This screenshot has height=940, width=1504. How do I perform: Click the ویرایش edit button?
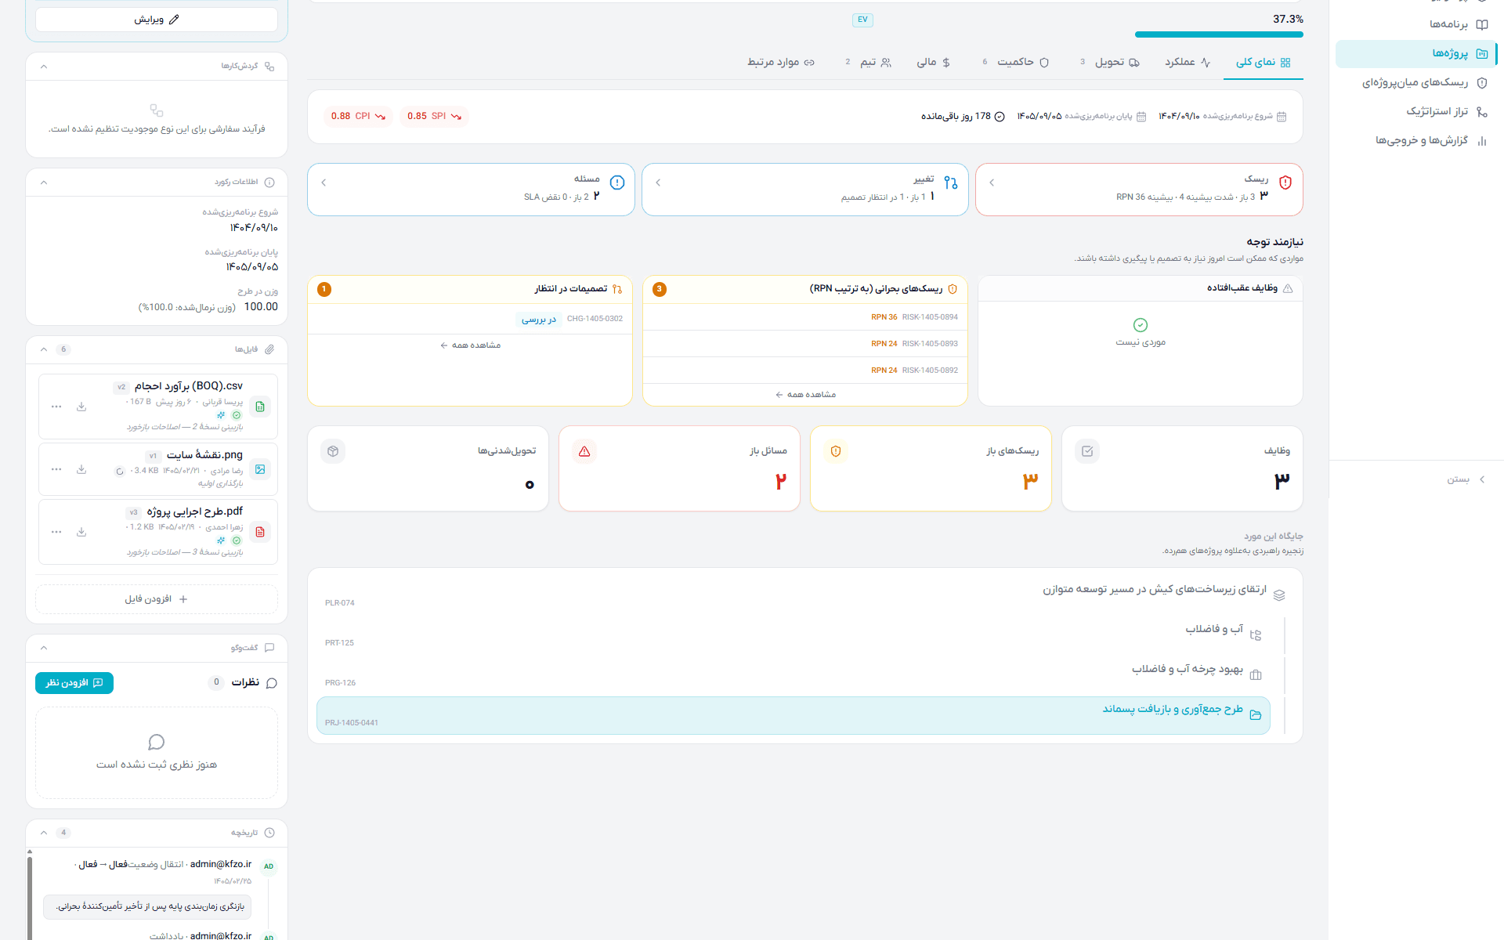coord(157,20)
